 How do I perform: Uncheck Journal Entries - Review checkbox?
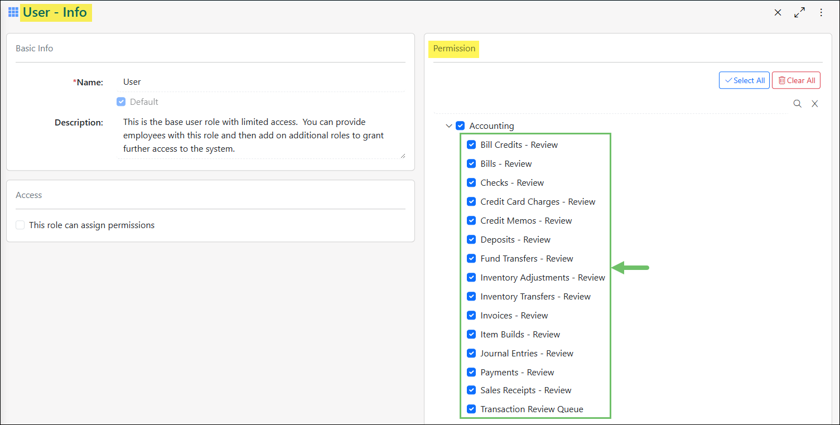(471, 354)
